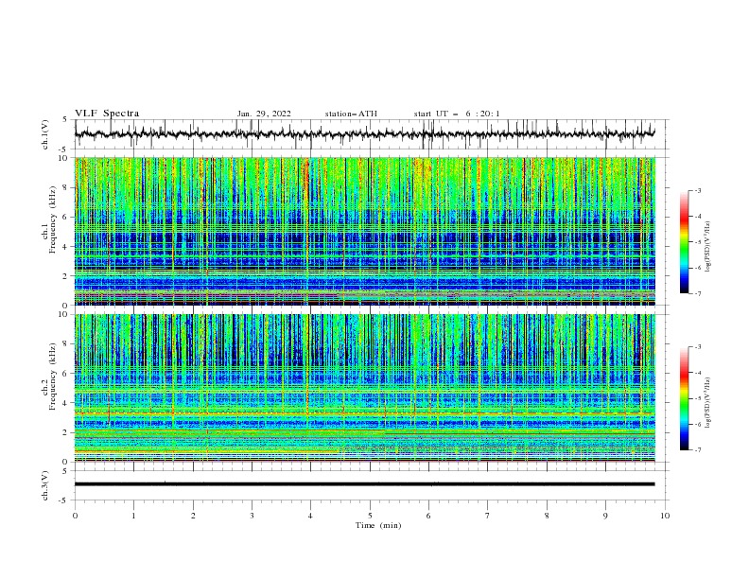The width and height of the screenshot is (749, 579).
Task: Click the ch.2 spectrogram colorbar
Action: tap(684, 398)
